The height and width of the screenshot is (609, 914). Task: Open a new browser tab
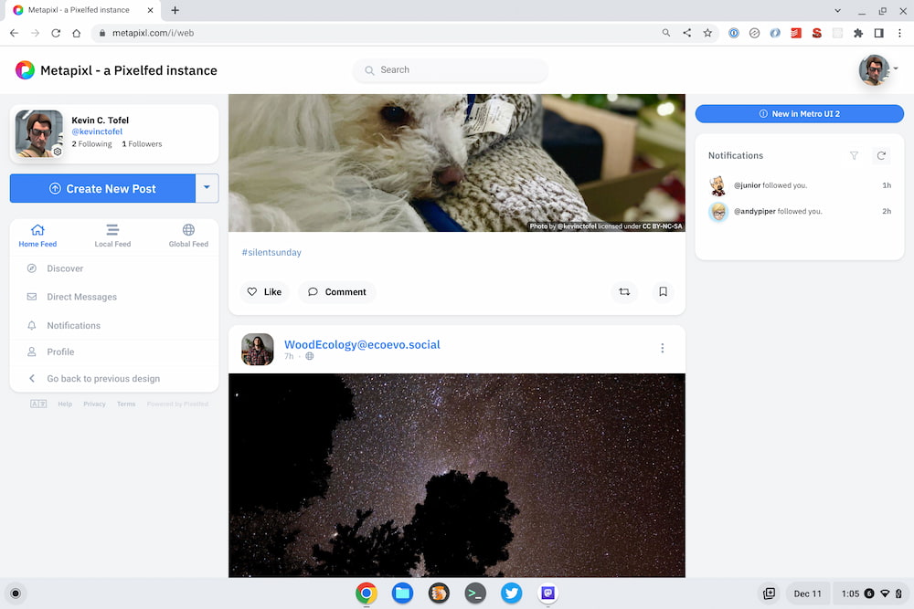[x=175, y=10]
